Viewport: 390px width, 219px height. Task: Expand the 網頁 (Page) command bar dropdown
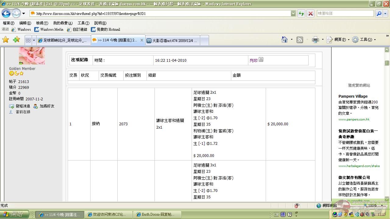coord(338,40)
